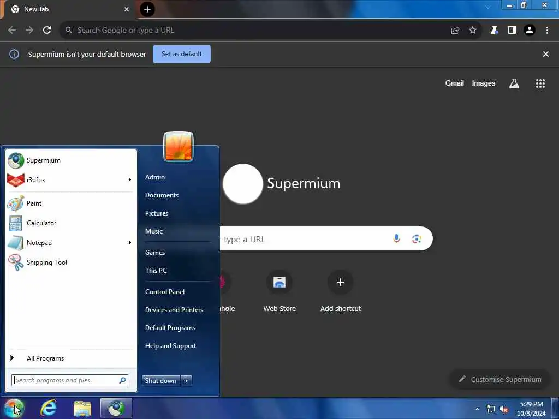Image resolution: width=559 pixels, height=419 pixels.
Task: Go back in browser history
Action: 12,31
